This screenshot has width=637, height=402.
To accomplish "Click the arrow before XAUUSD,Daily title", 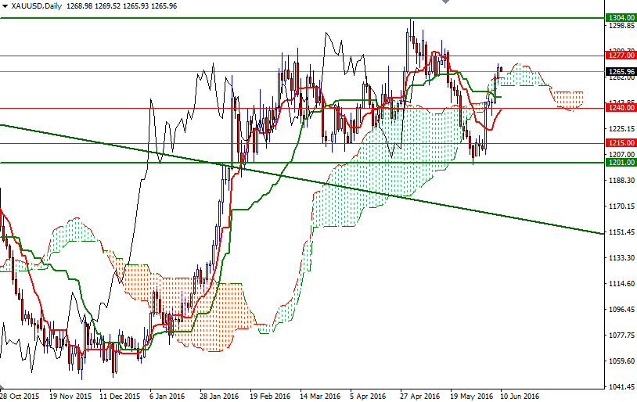I will [x=5, y=6].
